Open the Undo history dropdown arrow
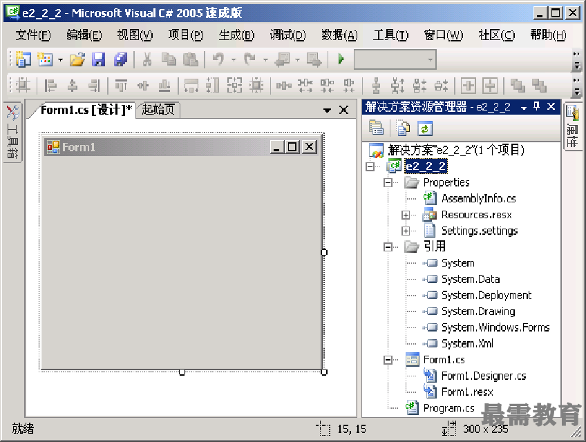 tap(234, 59)
